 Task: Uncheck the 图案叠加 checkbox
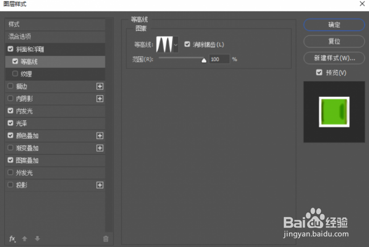click(11, 160)
